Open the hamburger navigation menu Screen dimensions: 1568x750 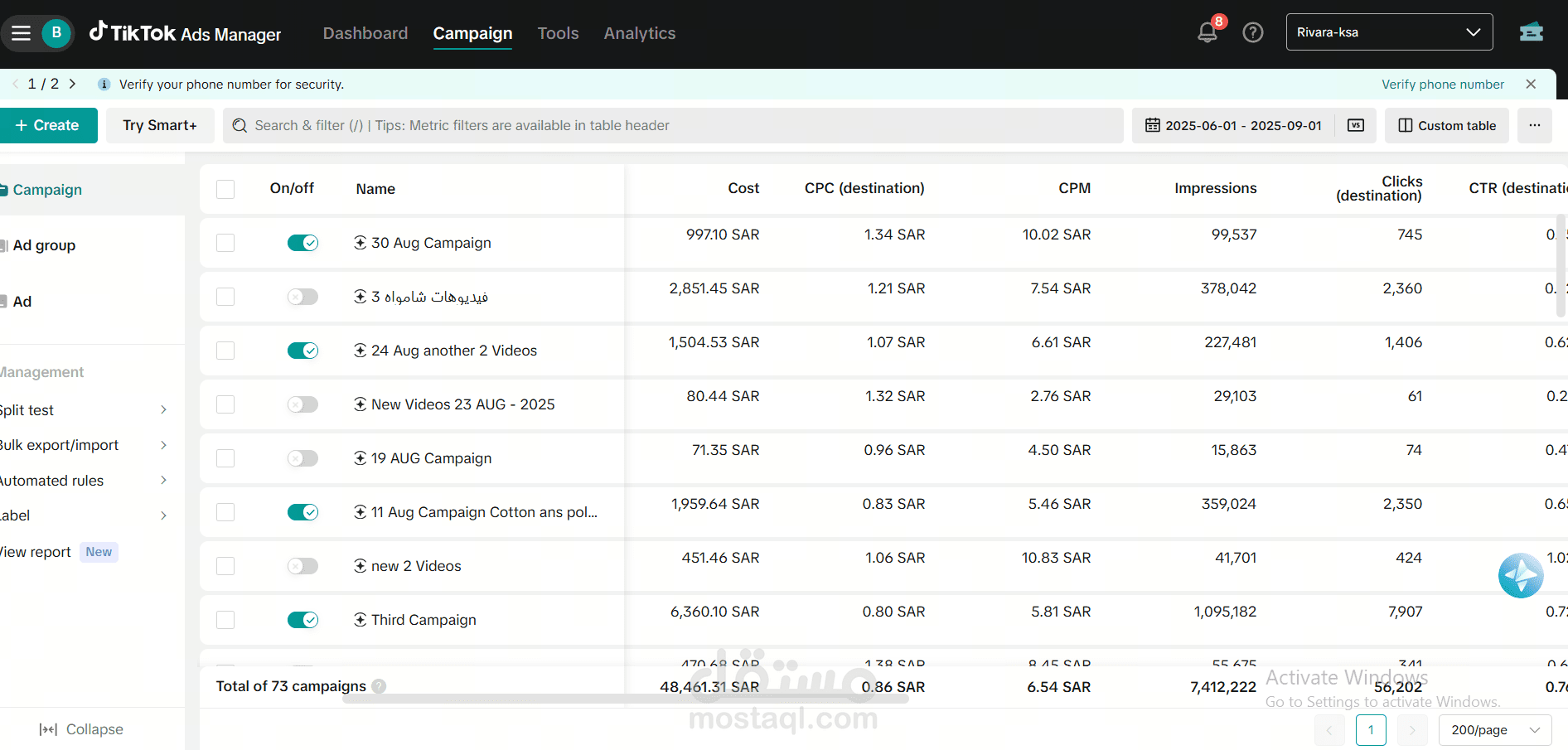pos(21,33)
